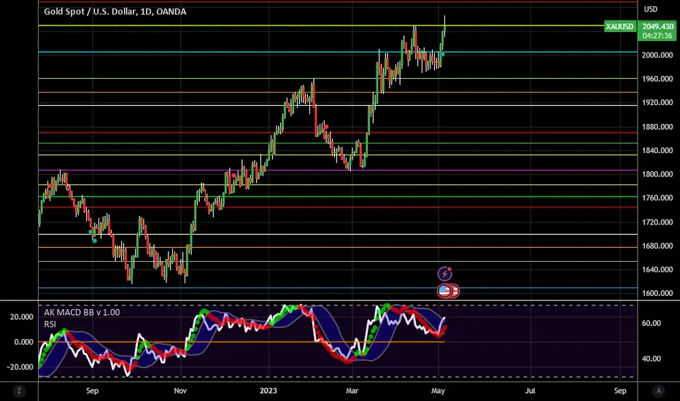The height and width of the screenshot is (401, 680).
Task: Click the RSI indicator label
Action: click(x=50, y=324)
